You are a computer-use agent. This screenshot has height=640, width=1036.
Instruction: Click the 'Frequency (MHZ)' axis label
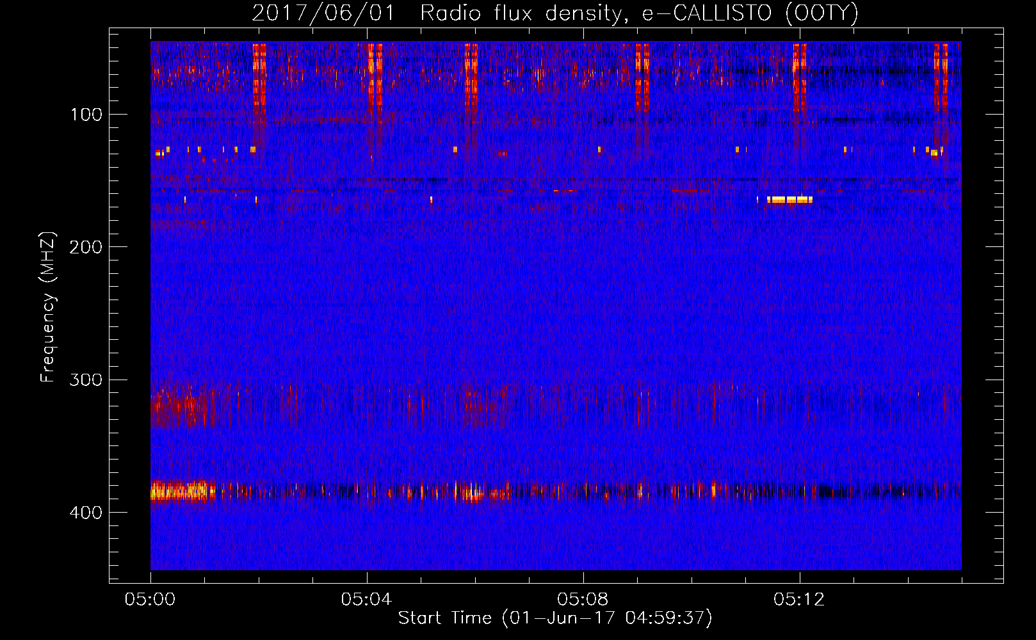tap(48, 307)
